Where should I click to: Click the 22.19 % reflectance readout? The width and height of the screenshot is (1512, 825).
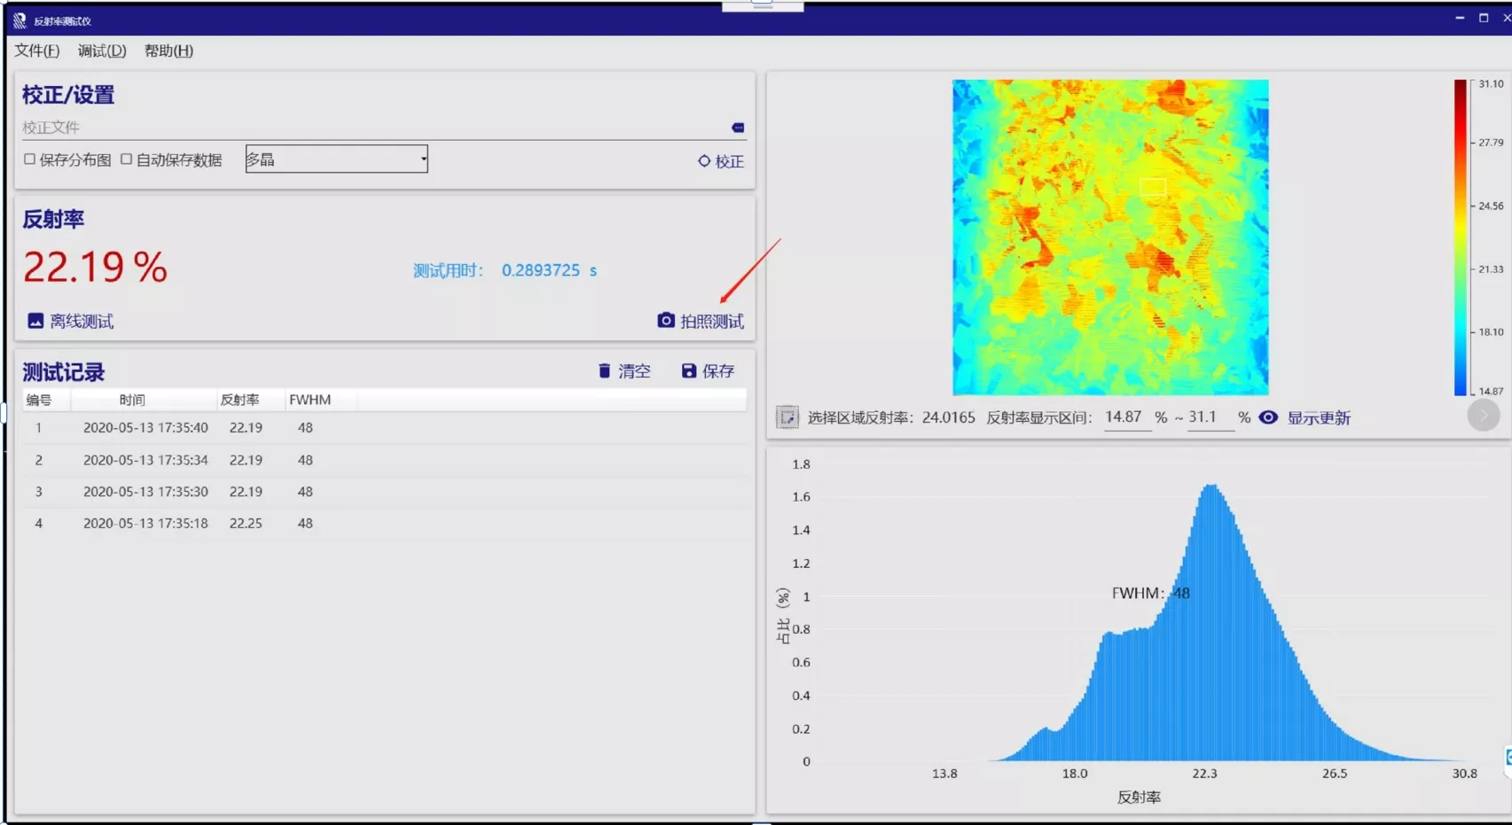pos(95,267)
